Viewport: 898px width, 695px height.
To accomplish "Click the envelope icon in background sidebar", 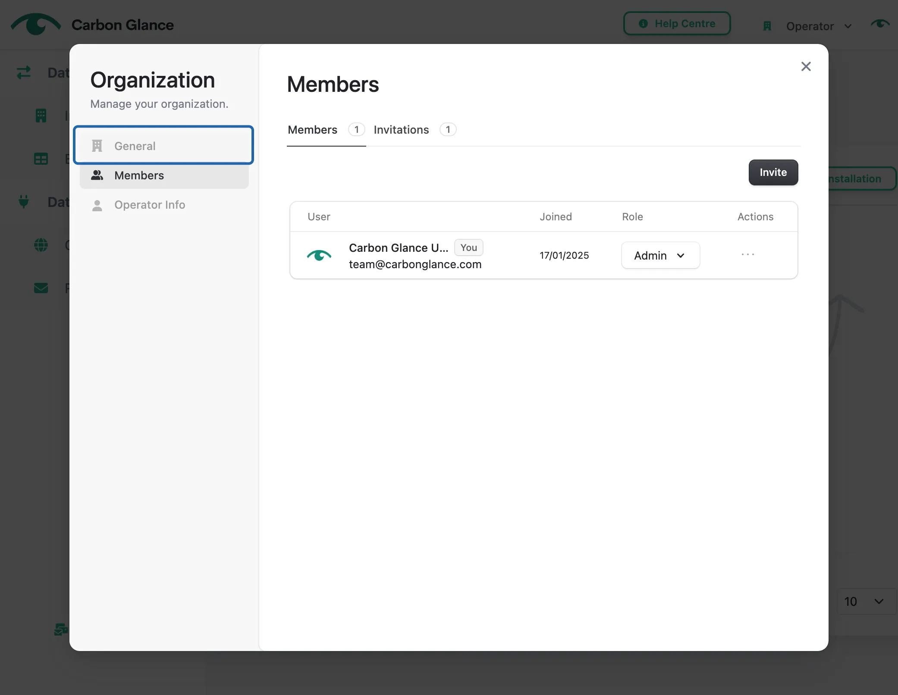I will (41, 288).
